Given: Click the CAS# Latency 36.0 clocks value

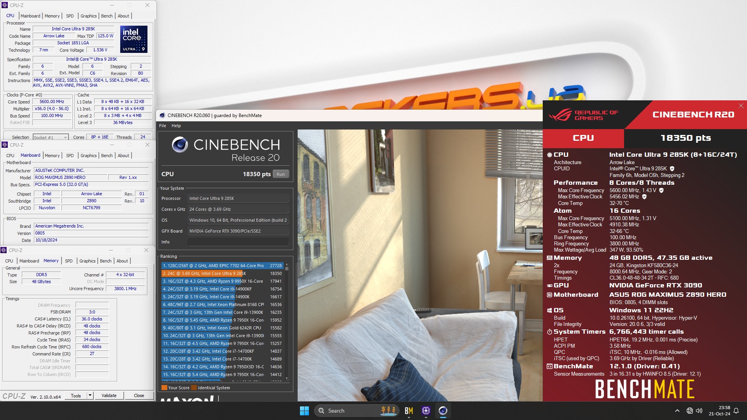Looking at the screenshot, I should 92,319.
